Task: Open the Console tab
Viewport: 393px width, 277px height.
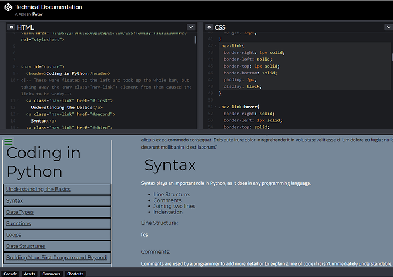Action: click(x=10, y=274)
